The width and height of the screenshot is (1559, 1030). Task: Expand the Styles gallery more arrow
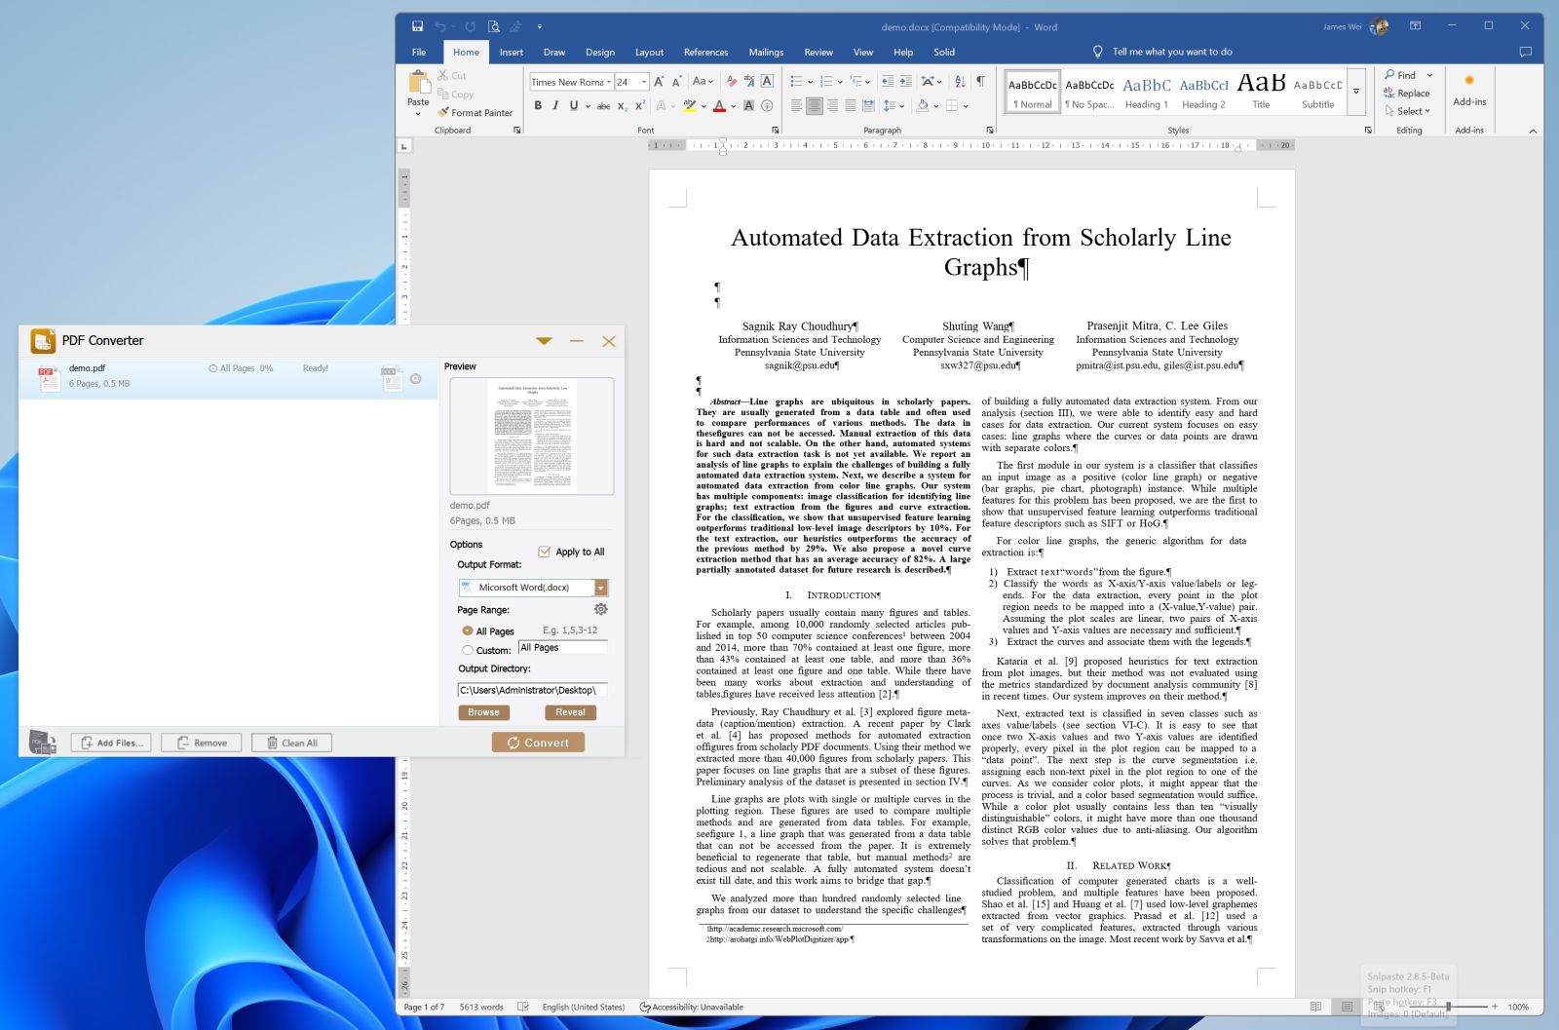click(x=1356, y=91)
